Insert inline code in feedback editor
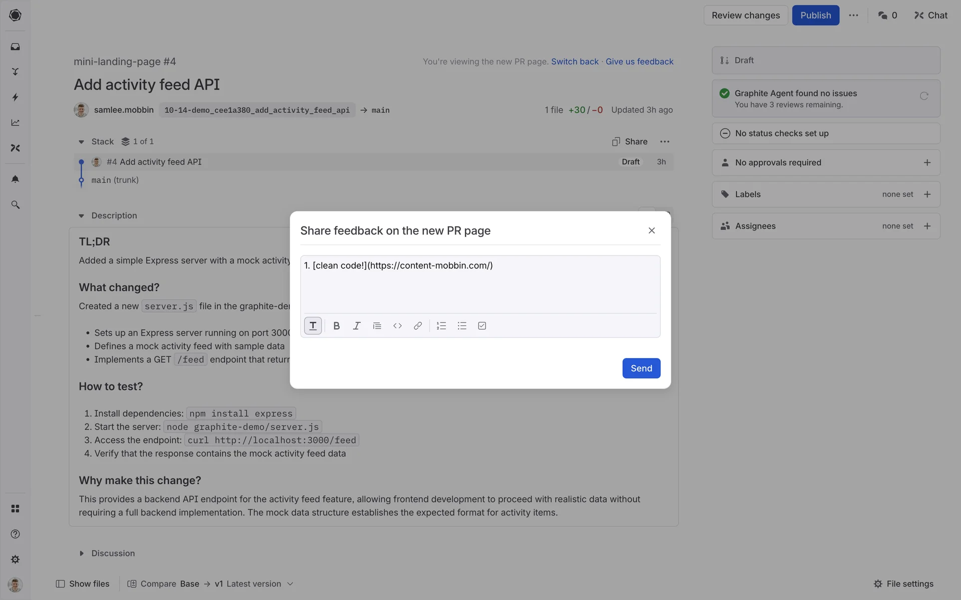961x600 pixels. 397,326
